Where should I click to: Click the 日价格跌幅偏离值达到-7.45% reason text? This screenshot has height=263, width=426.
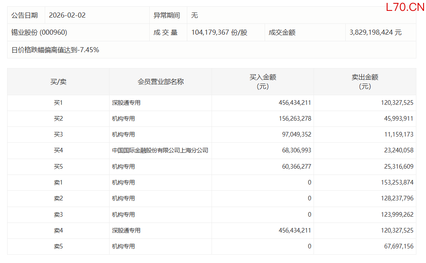[x=55, y=50]
